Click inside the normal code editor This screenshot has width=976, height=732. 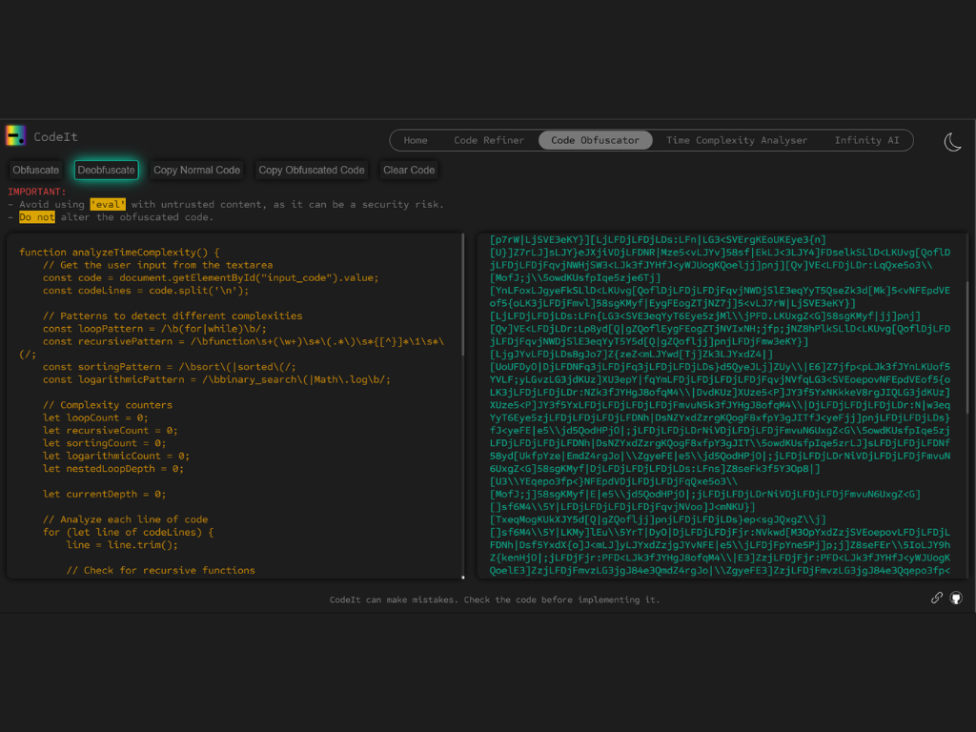tap(234, 406)
